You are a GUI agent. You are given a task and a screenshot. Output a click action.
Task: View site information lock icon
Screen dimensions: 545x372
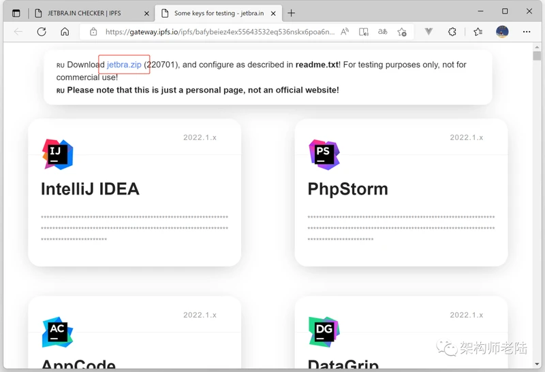tap(93, 32)
